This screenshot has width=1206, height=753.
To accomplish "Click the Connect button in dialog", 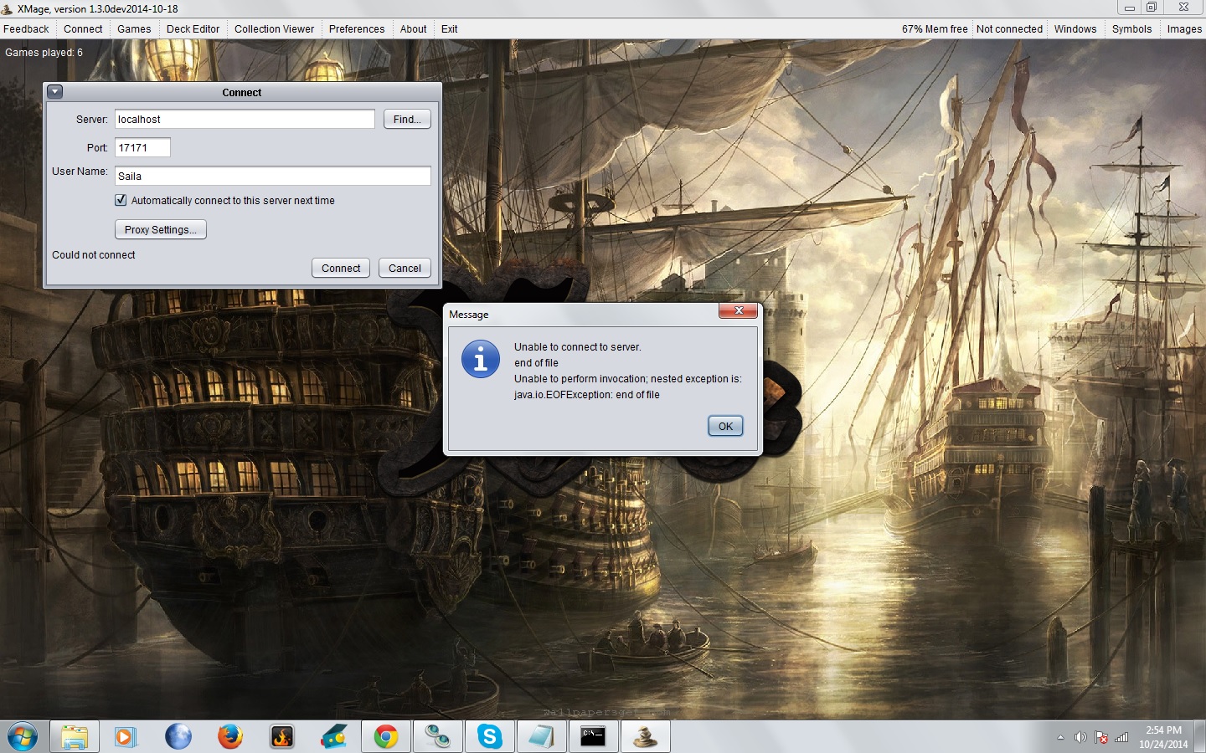I will click(341, 268).
